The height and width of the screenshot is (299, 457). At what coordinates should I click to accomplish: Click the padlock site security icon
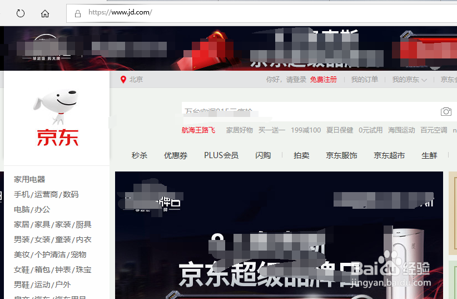click(78, 13)
